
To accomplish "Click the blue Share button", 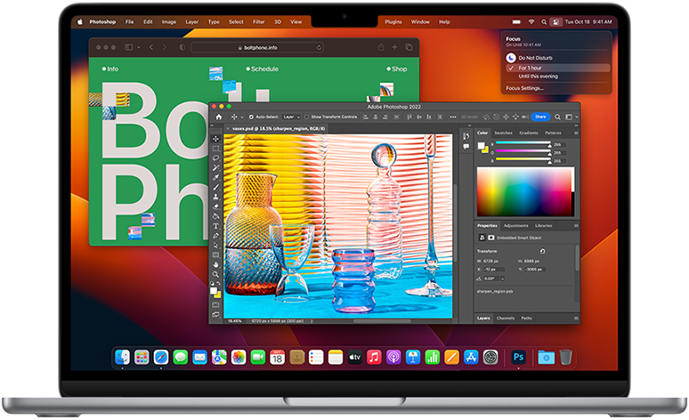I will coord(540,117).
